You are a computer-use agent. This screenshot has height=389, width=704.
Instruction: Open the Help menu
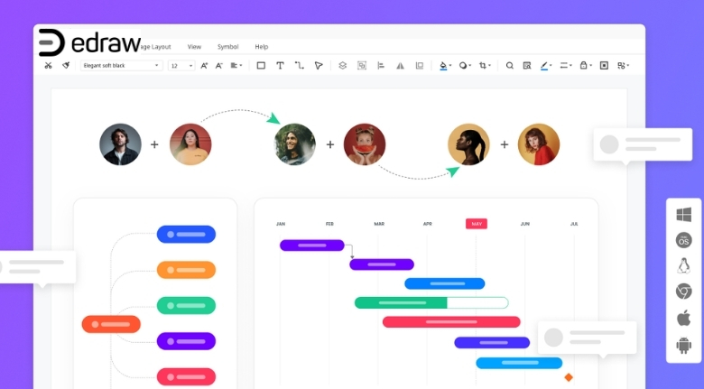pyautogui.click(x=262, y=47)
